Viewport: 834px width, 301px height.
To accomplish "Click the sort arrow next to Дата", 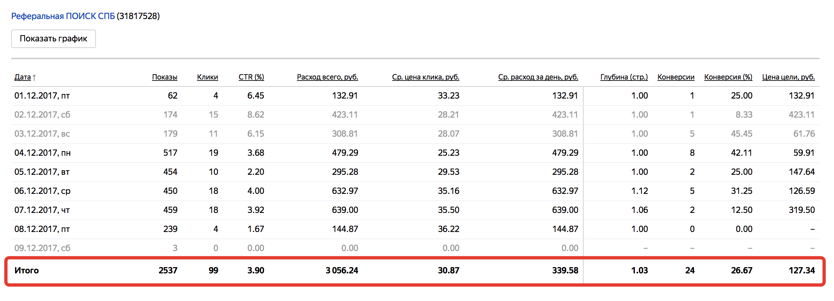I will click(34, 78).
